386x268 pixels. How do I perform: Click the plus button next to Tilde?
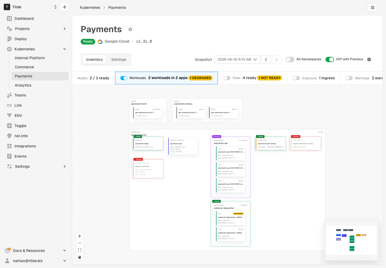point(65,7)
